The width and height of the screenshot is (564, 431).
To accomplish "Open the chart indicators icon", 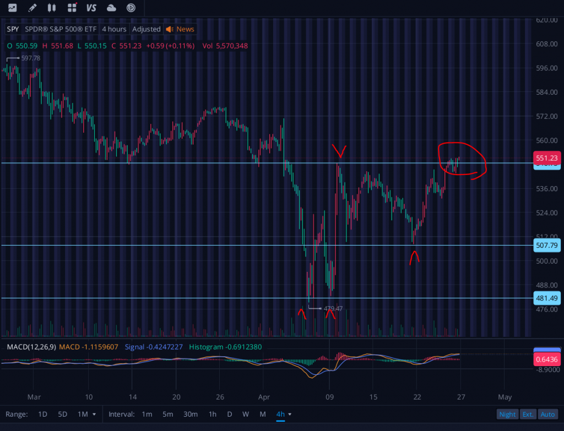I will pyautogui.click(x=12, y=8).
